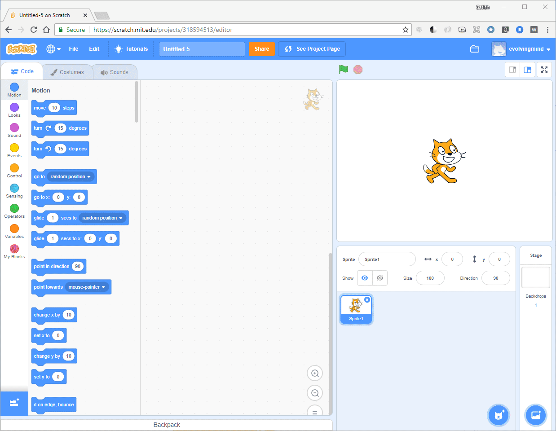Viewport: 556px width, 431px height.
Task: Open the Chrome three-dot menu
Action: [547, 30]
